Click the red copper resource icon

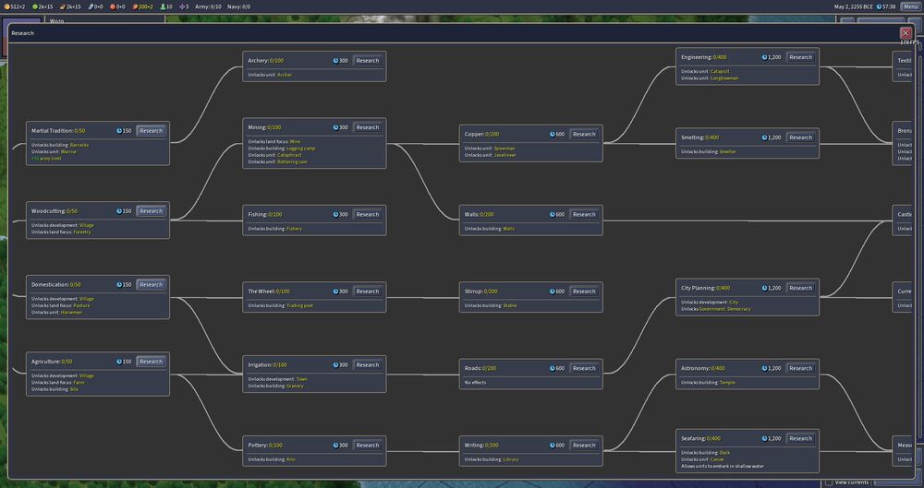click(x=113, y=6)
